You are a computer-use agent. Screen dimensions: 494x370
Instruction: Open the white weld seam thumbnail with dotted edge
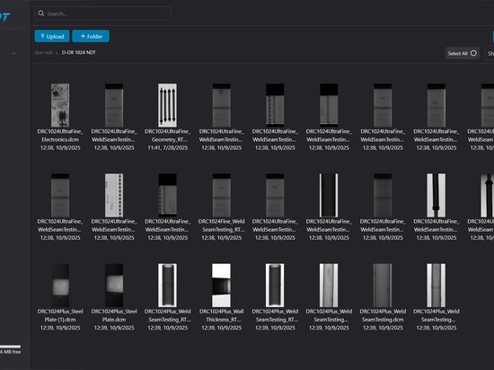[114, 195]
